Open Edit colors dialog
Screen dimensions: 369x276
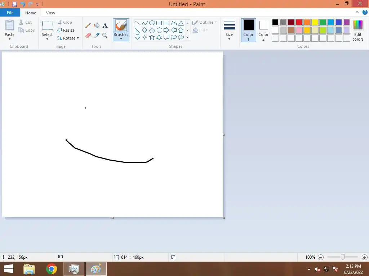tap(358, 31)
